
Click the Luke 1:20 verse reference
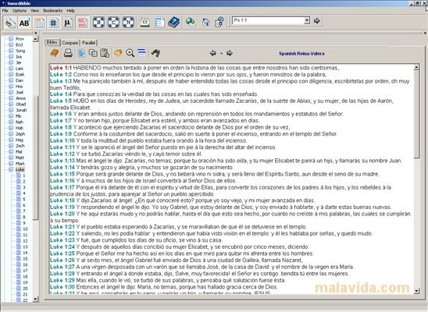pyautogui.click(x=62, y=214)
